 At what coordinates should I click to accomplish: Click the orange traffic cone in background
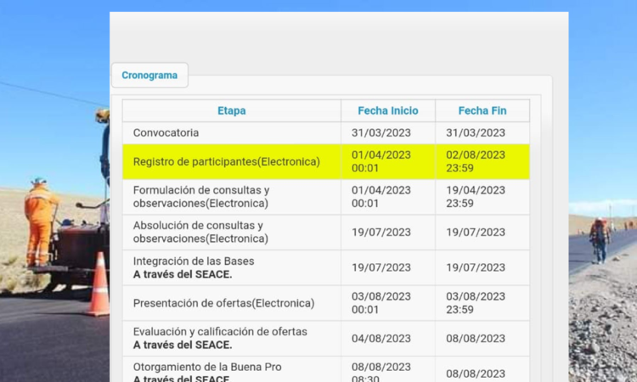tap(99, 285)
